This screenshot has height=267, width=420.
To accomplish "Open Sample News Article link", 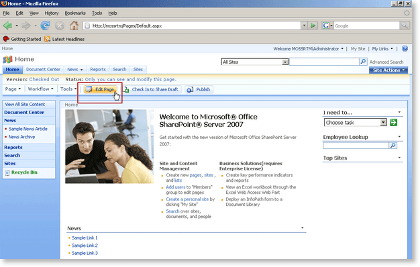I will (28, 129).
